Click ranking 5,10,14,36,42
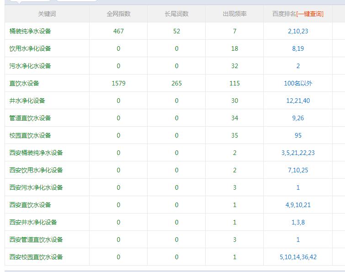 (298, 257)
